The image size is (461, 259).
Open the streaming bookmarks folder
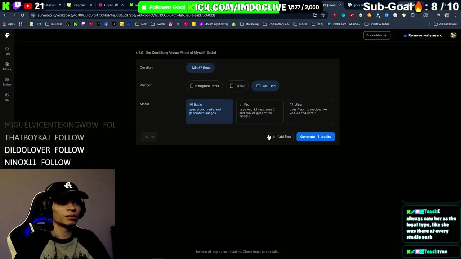coord(249,24)
